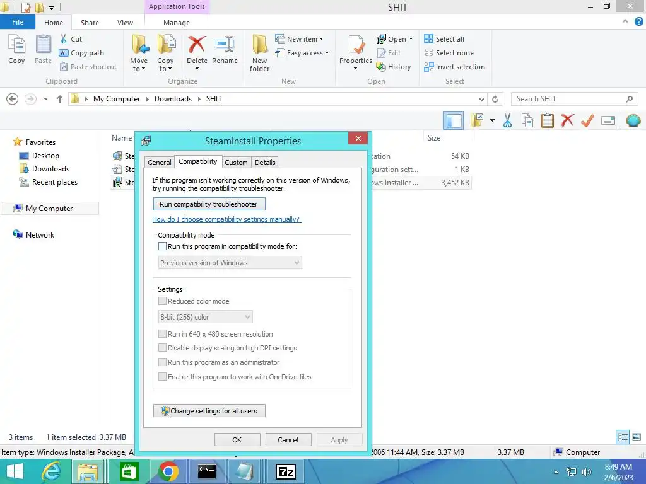Toggle Run in 640 x 480 resolution
646x484 pixels.
point(162,334)
